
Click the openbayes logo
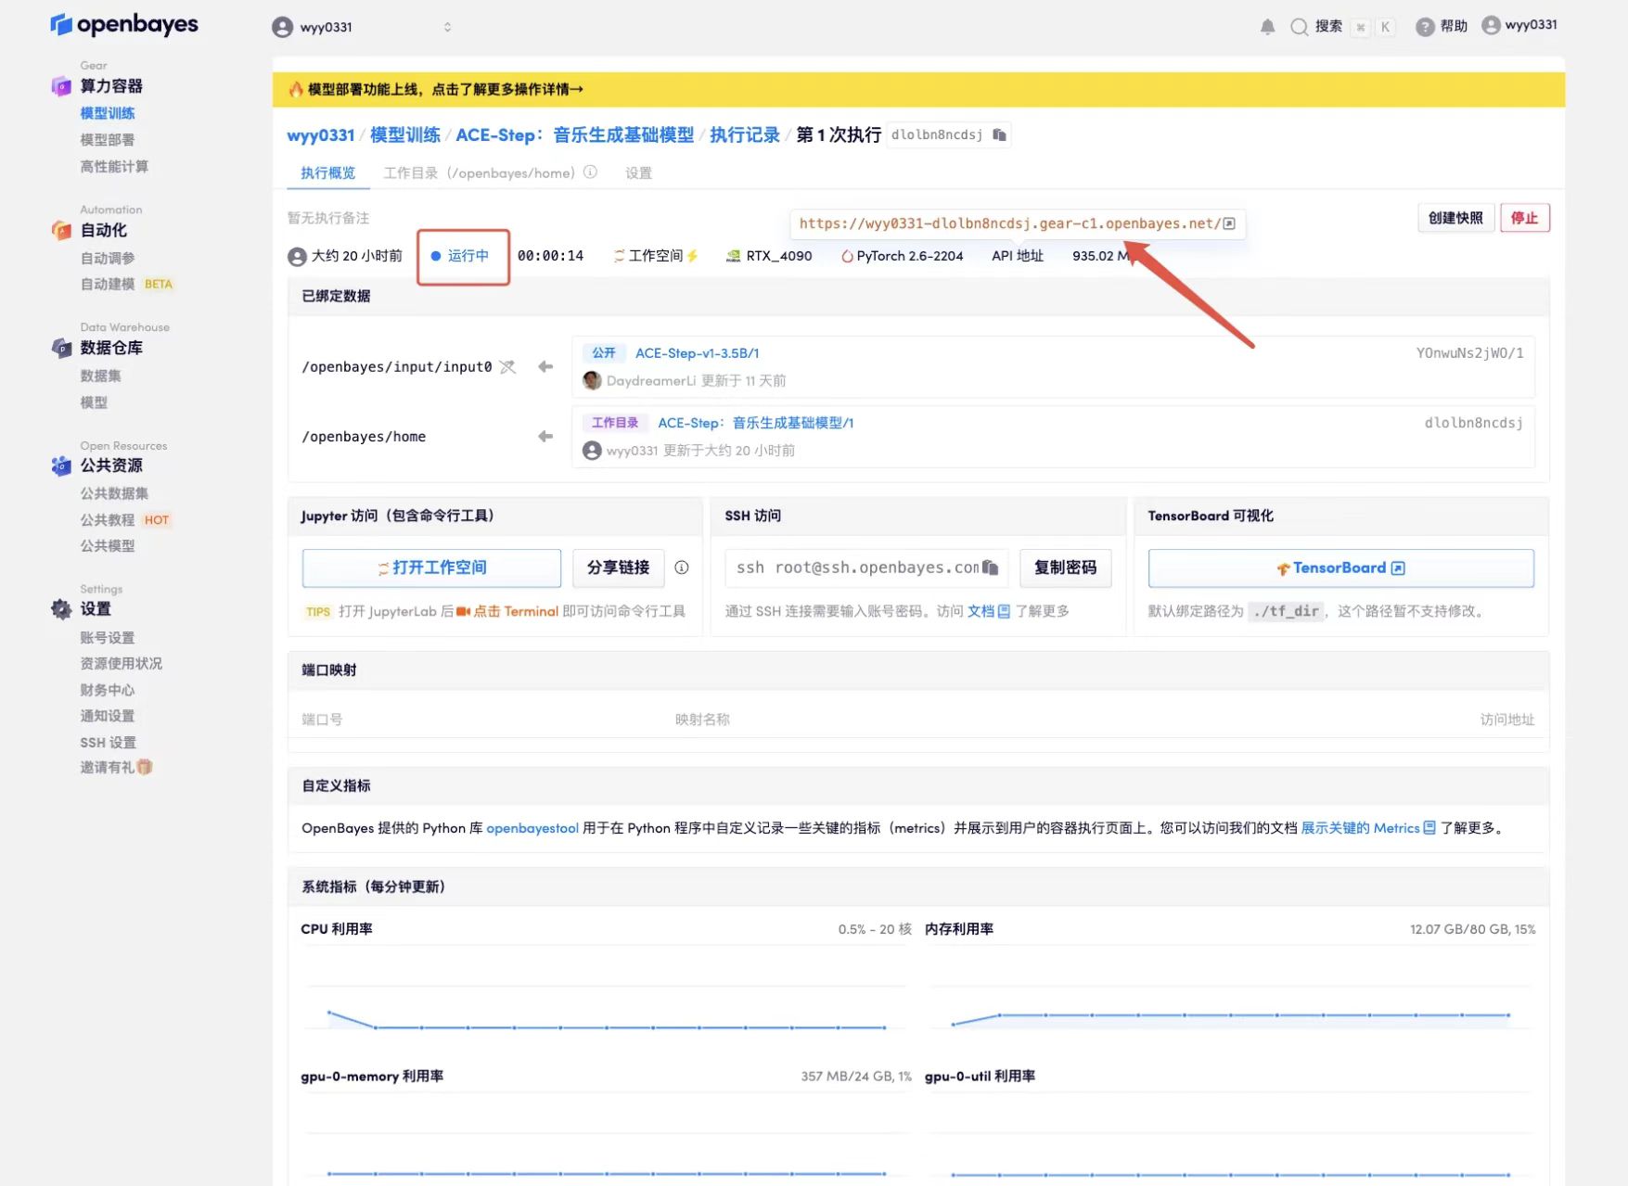coord(124,25)
